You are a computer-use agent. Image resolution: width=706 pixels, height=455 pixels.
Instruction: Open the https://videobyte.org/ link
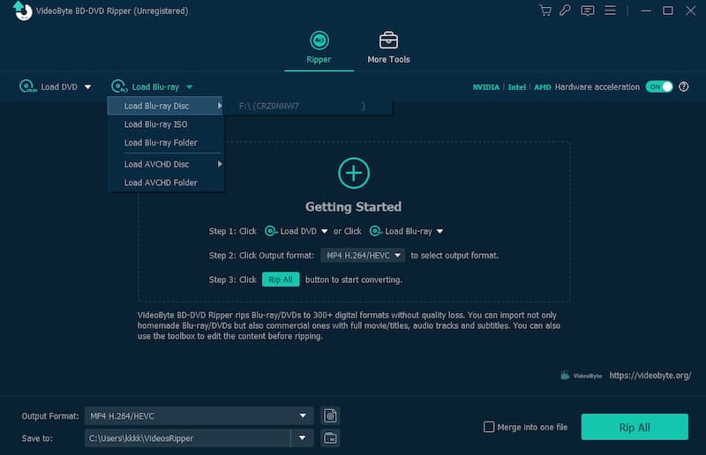point(652,375)
